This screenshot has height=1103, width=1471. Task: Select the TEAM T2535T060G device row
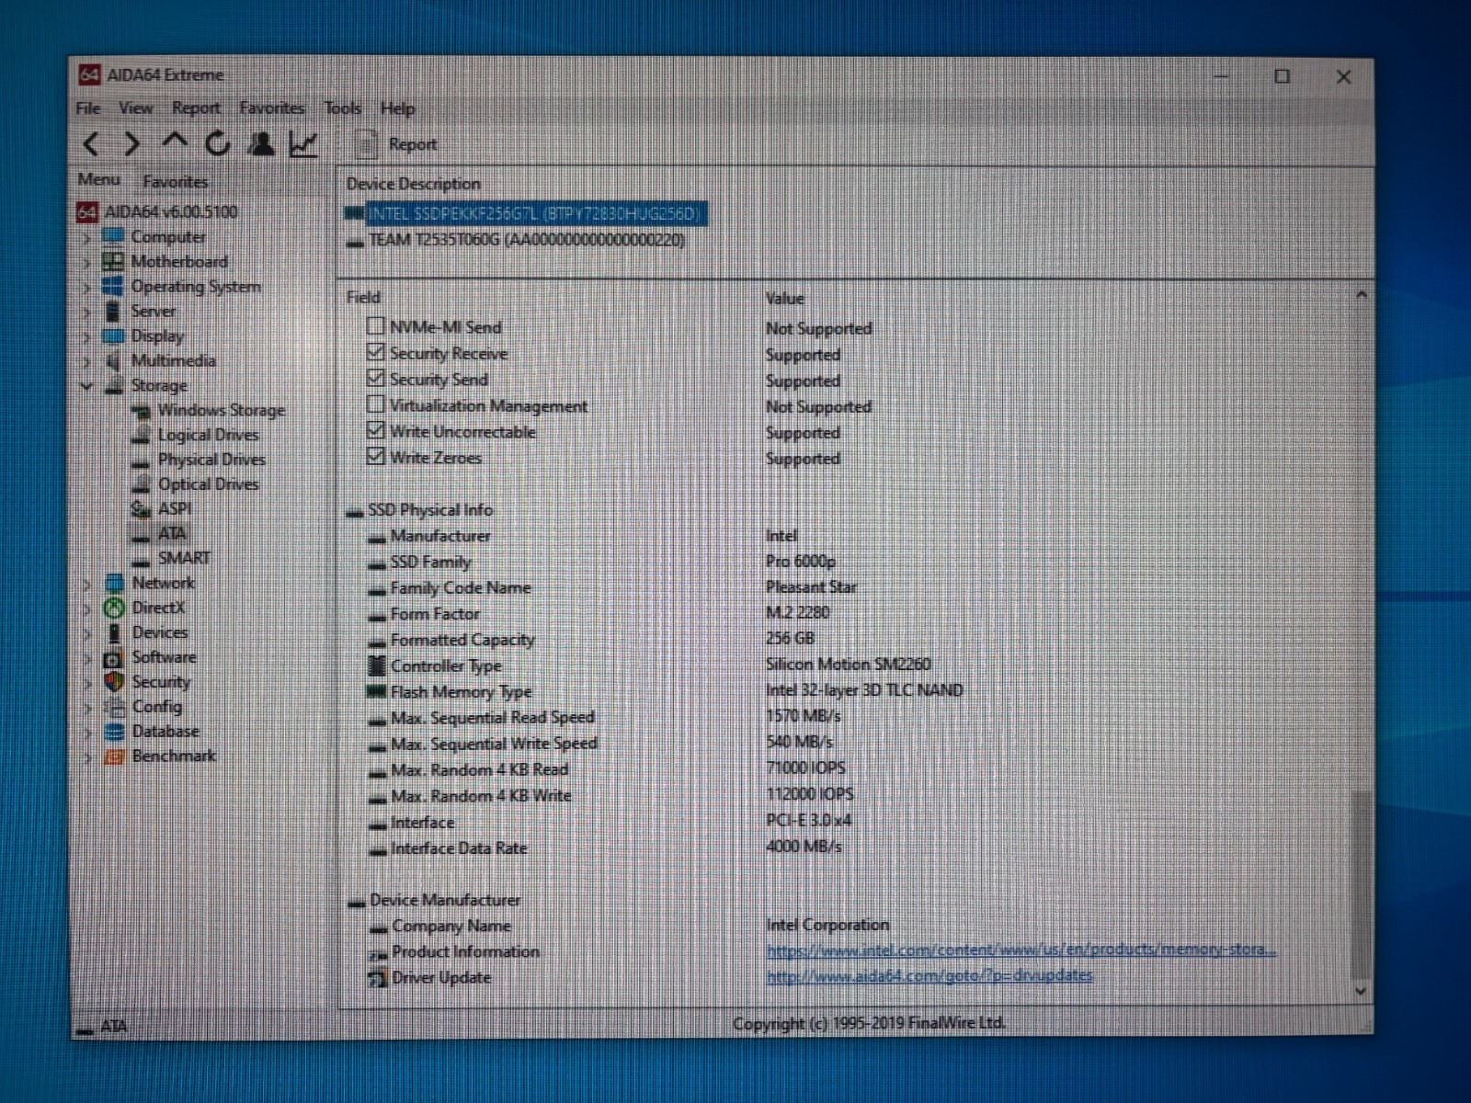point(517,240)
